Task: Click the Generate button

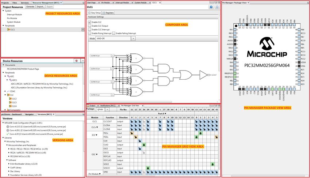Action: (x=30, y=7)
